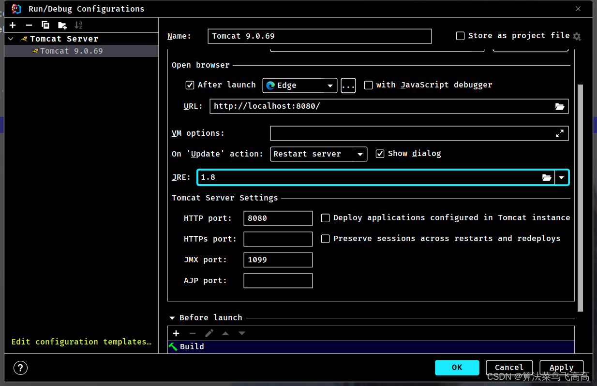
Task: Add new configuration with plus icon
Action: 13,25
